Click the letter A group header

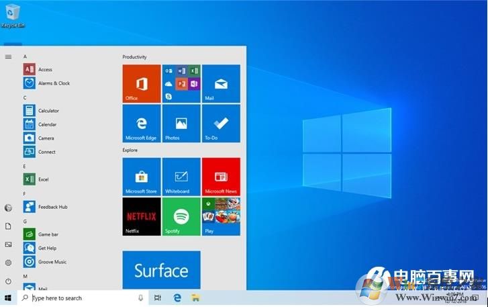25,56
